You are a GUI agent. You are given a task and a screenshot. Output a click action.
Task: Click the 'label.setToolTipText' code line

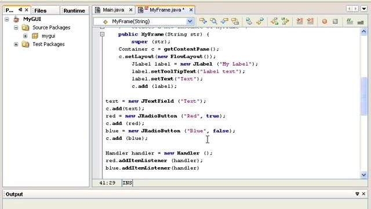[188, 71]
